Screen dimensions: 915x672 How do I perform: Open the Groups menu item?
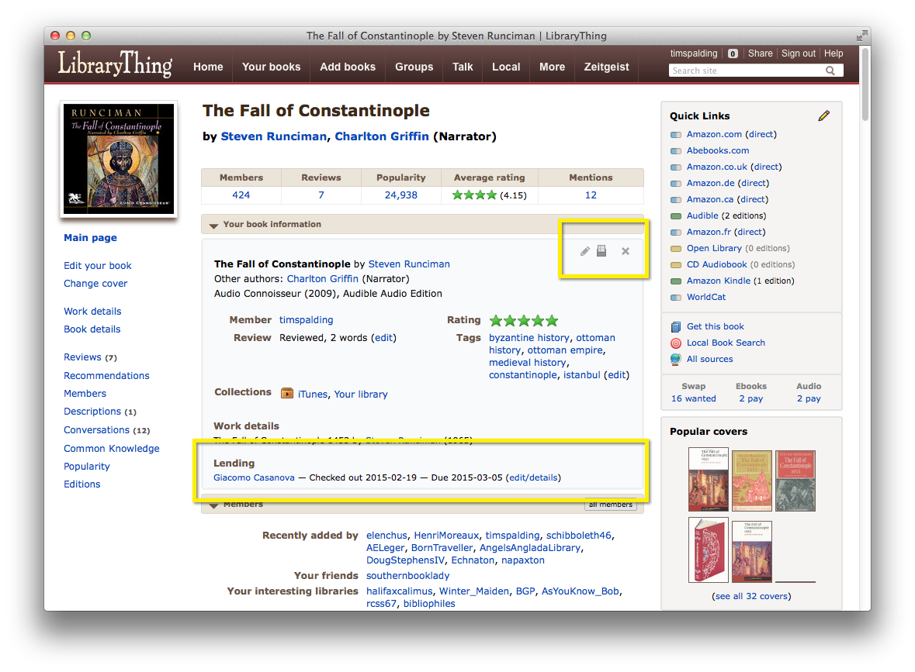coord(414,67)
